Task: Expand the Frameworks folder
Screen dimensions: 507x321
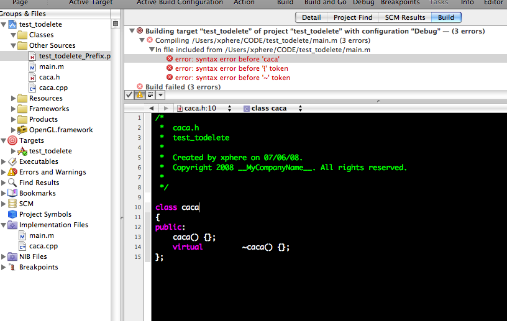Action: 13,109
